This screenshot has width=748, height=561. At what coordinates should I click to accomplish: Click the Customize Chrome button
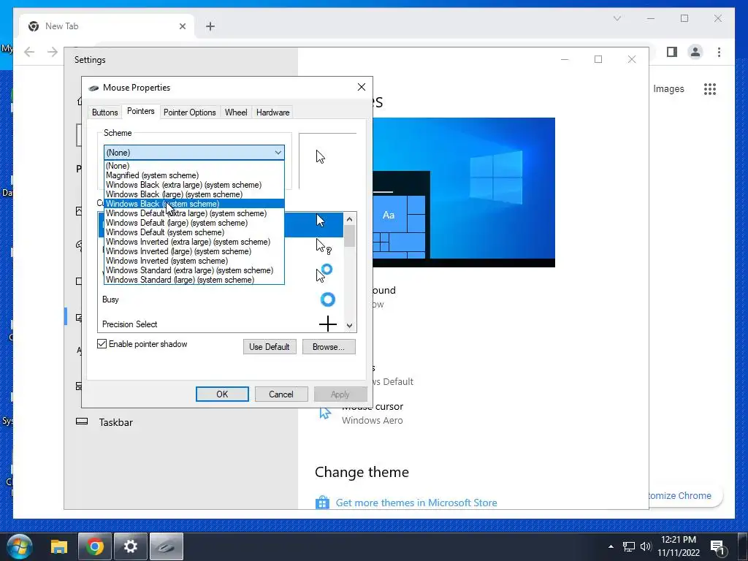[684, 496]
